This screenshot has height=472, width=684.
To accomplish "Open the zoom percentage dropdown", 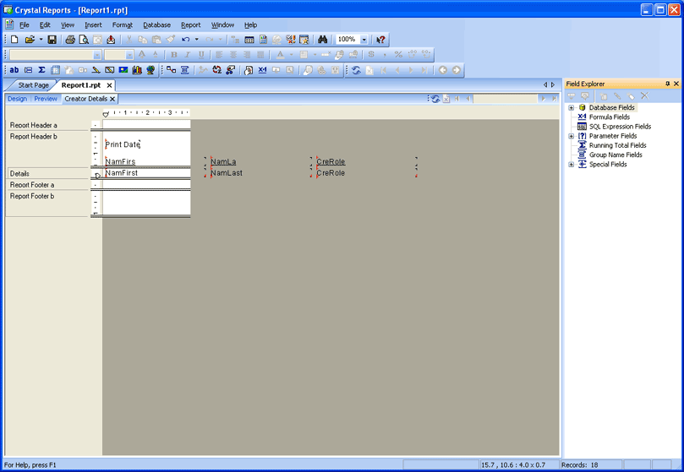I will pyautogui.click(x=364, y=40).
